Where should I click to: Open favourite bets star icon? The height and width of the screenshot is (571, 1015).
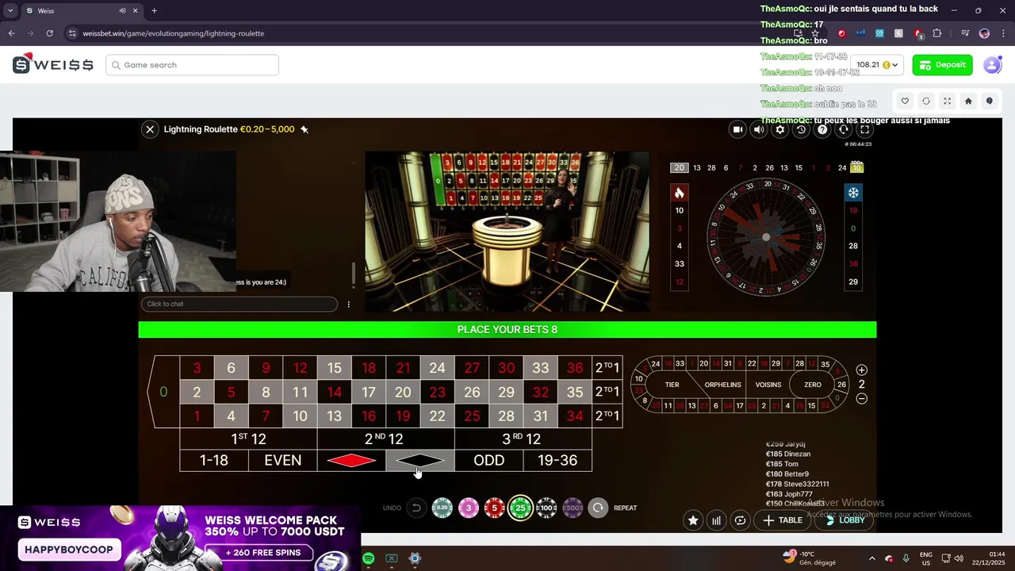(693, 520)
